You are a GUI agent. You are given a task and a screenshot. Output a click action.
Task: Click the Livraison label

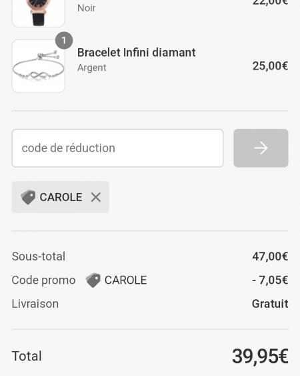35,304
